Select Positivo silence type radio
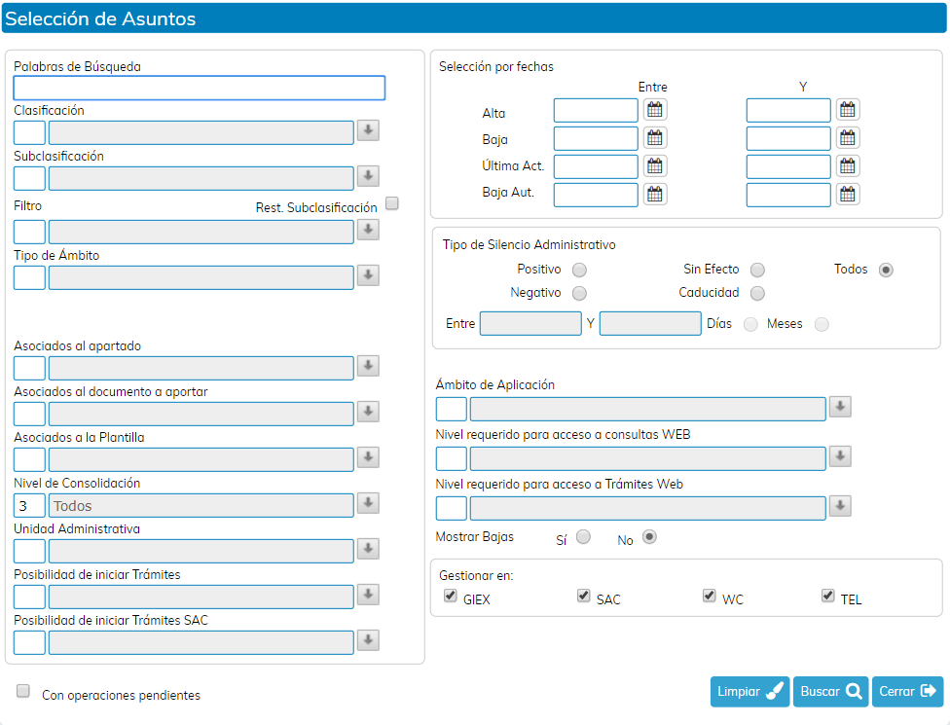This screenshot has width=950, height=725. pos(579,270)
